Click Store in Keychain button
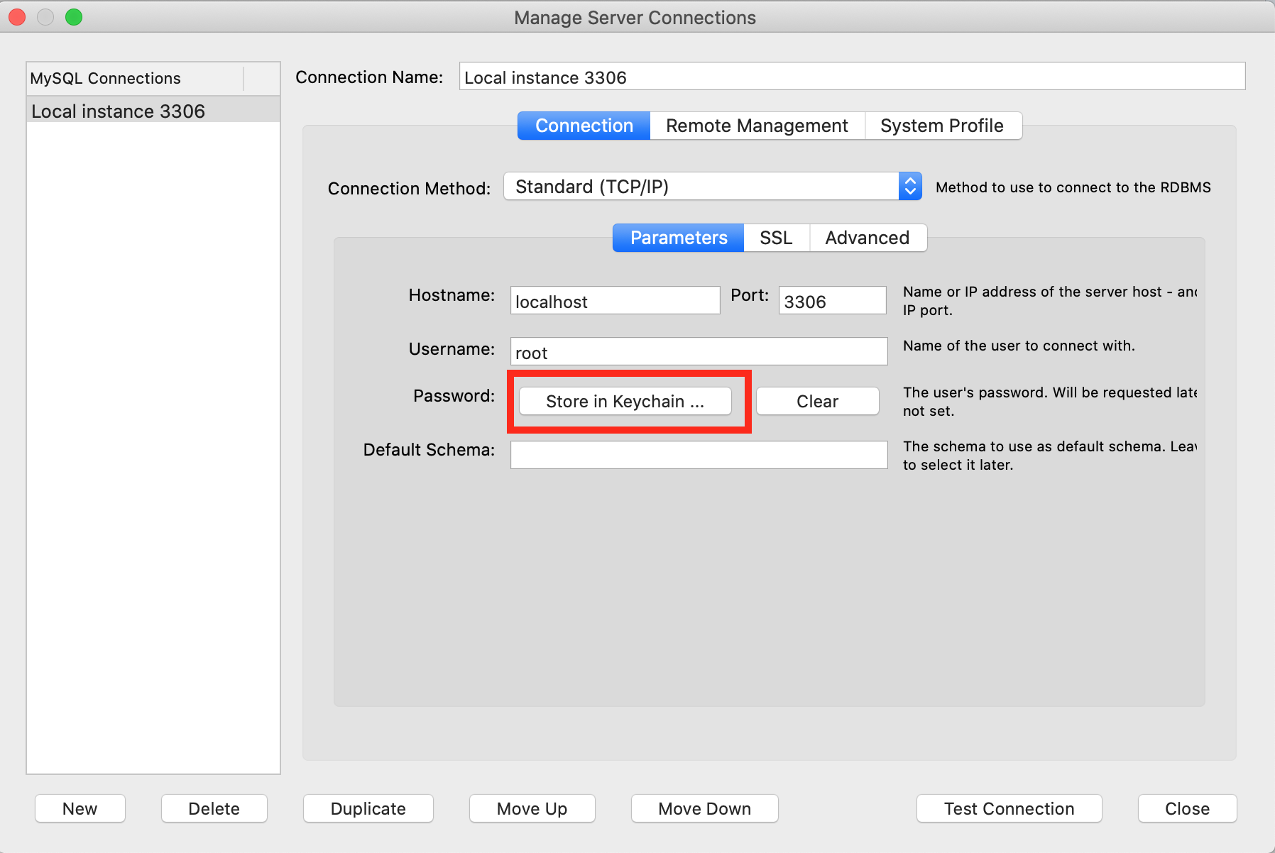Screen dimensions: 1275x853 (x=625, y=401)
